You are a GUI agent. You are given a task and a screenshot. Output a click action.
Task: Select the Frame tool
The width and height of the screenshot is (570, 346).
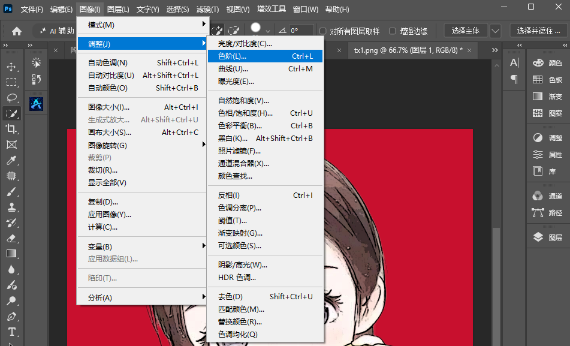tap(11, 145)
